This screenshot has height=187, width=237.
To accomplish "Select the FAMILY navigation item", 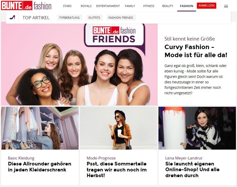I will coord(130,6).
